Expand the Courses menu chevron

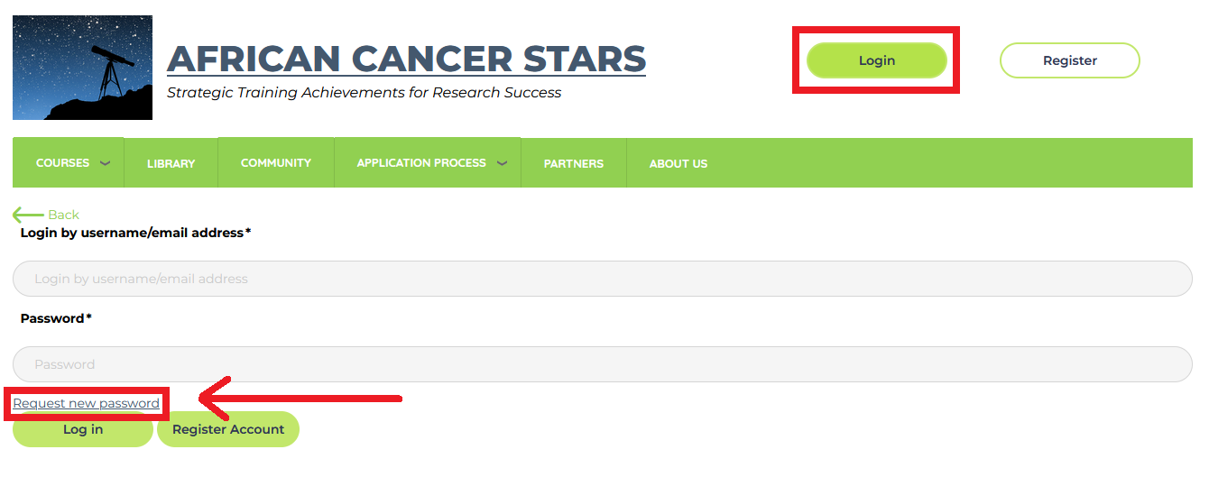pos(105,163)
